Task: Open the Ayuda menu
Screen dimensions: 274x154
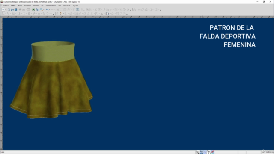Action: click(75, 6)
